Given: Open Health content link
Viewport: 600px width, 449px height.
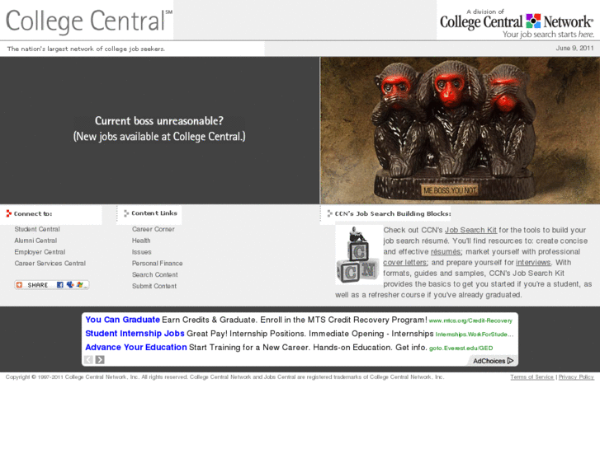Looking at the screenshot, I should click(x=141, y=241).
